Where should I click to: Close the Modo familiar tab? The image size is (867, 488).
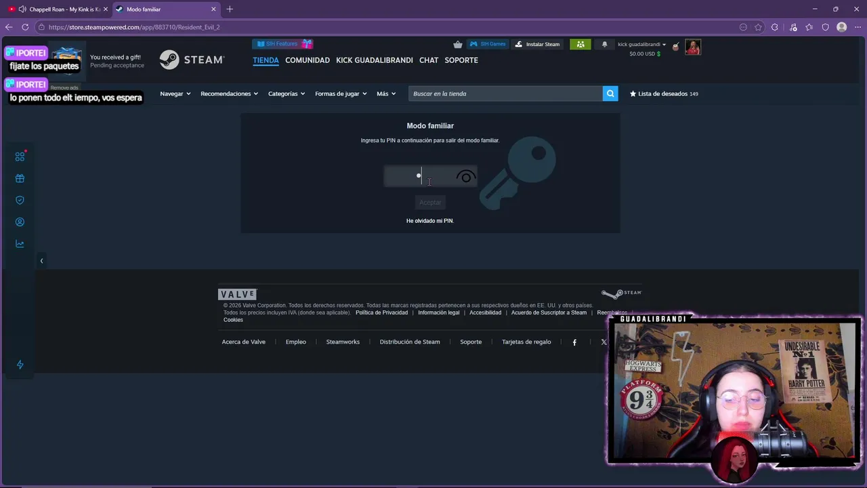tap(213, 9)
